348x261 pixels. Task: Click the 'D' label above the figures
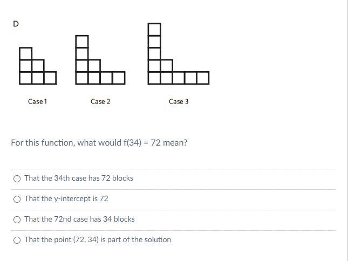click(x=16, y=24)
